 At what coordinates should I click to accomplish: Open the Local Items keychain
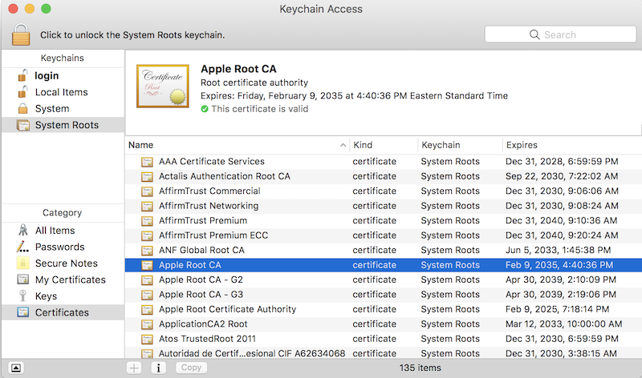click(61, 92)
